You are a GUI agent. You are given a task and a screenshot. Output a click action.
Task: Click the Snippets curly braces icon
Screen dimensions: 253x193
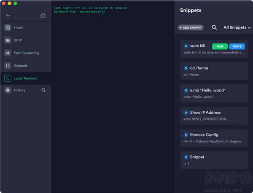pyautogui.click(x=8, y=66)
